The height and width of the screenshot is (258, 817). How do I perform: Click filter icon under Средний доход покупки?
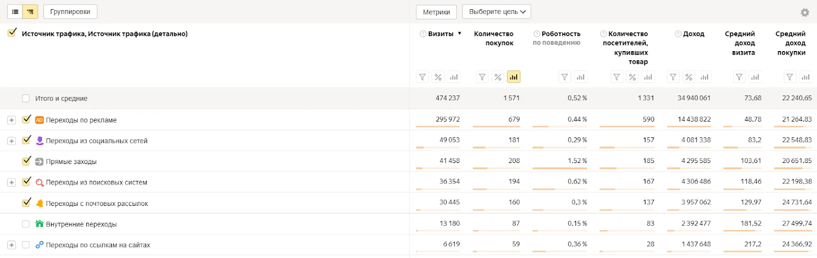coord(789,77)
